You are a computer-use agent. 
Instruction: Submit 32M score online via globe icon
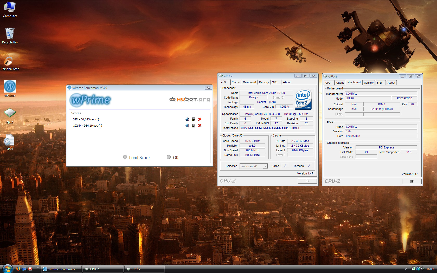187,119
